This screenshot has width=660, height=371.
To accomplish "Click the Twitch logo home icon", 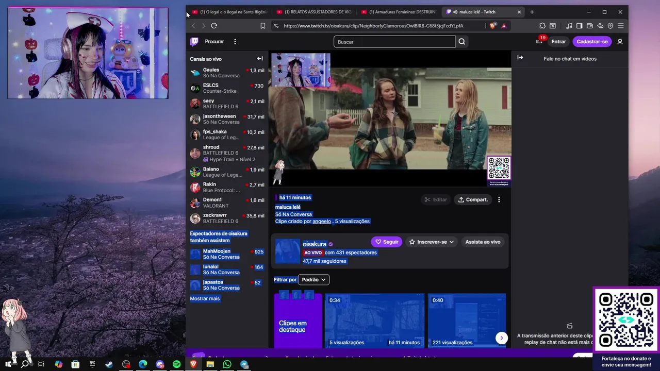I will click(194, 42).
